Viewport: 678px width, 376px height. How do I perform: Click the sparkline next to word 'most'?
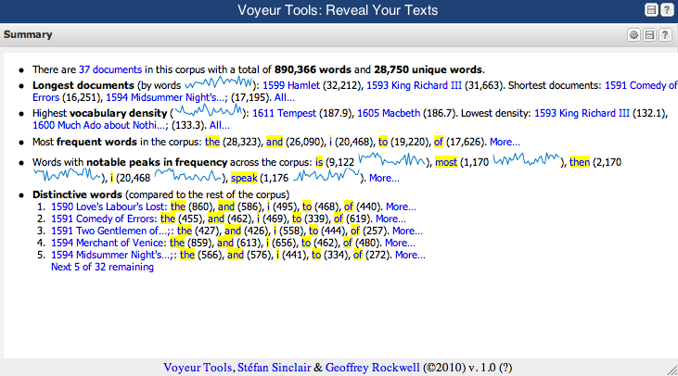tap(527, 159)
